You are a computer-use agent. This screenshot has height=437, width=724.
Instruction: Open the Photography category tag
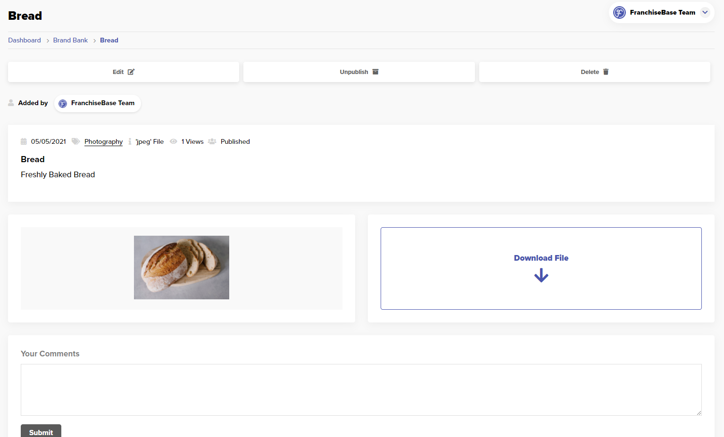pyautogui.click(x=103, y=142)
